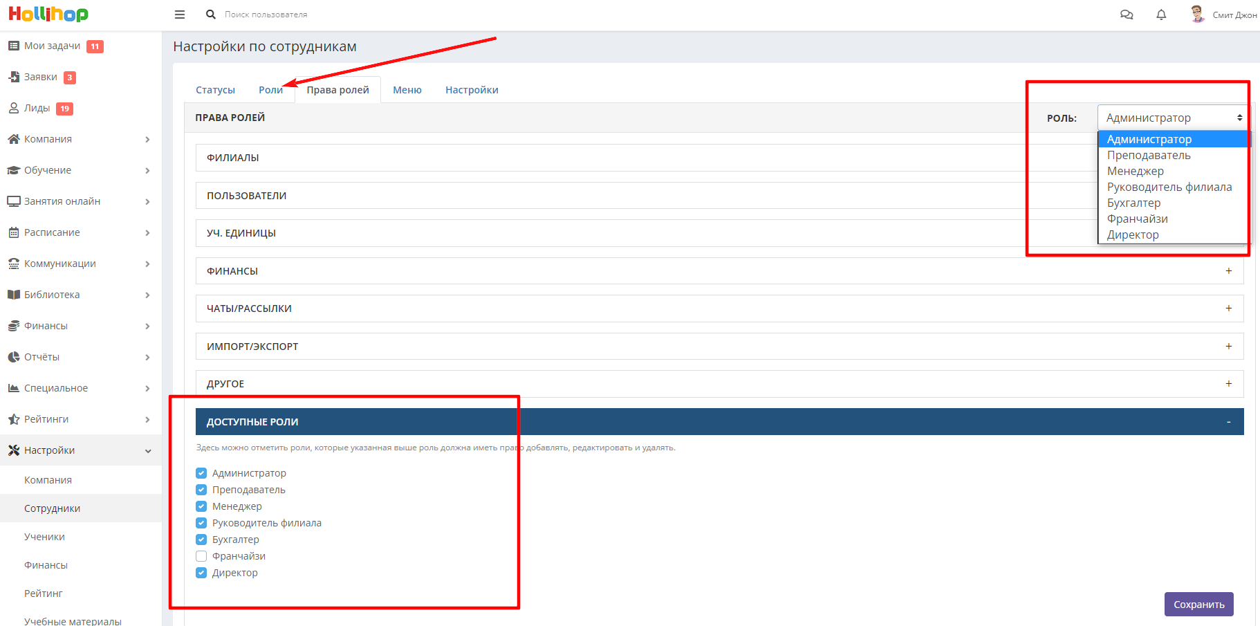Click the Расписание calendar icon
The height and width of the screenshot is (626, 1260).
(x=13, y=232)
